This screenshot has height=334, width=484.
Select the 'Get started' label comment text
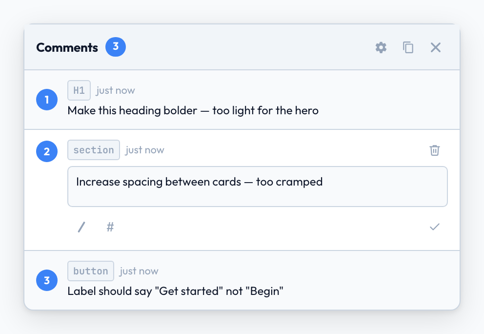pyautogui.click(x=176, y=291)
